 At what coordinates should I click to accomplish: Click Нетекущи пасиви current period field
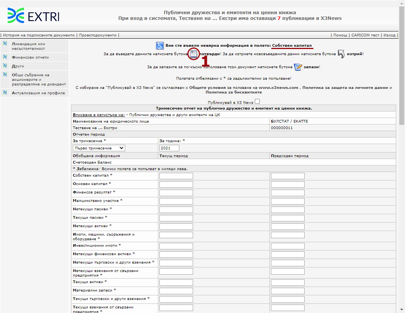[x=176, y=210]
